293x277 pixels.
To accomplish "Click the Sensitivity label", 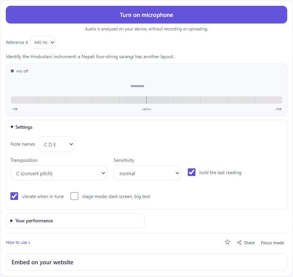I will [124, 160].
